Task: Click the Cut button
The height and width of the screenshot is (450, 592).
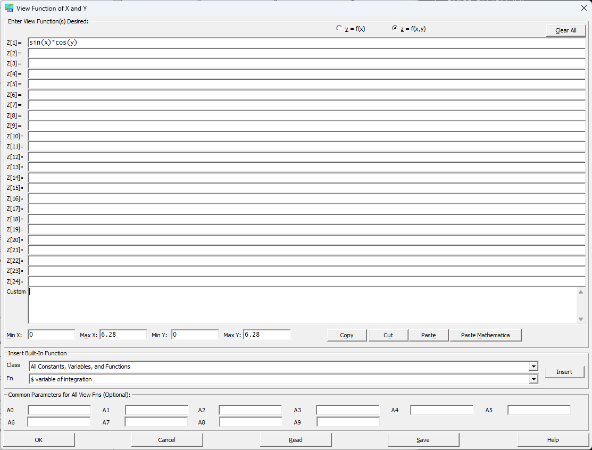Action: 388,335
